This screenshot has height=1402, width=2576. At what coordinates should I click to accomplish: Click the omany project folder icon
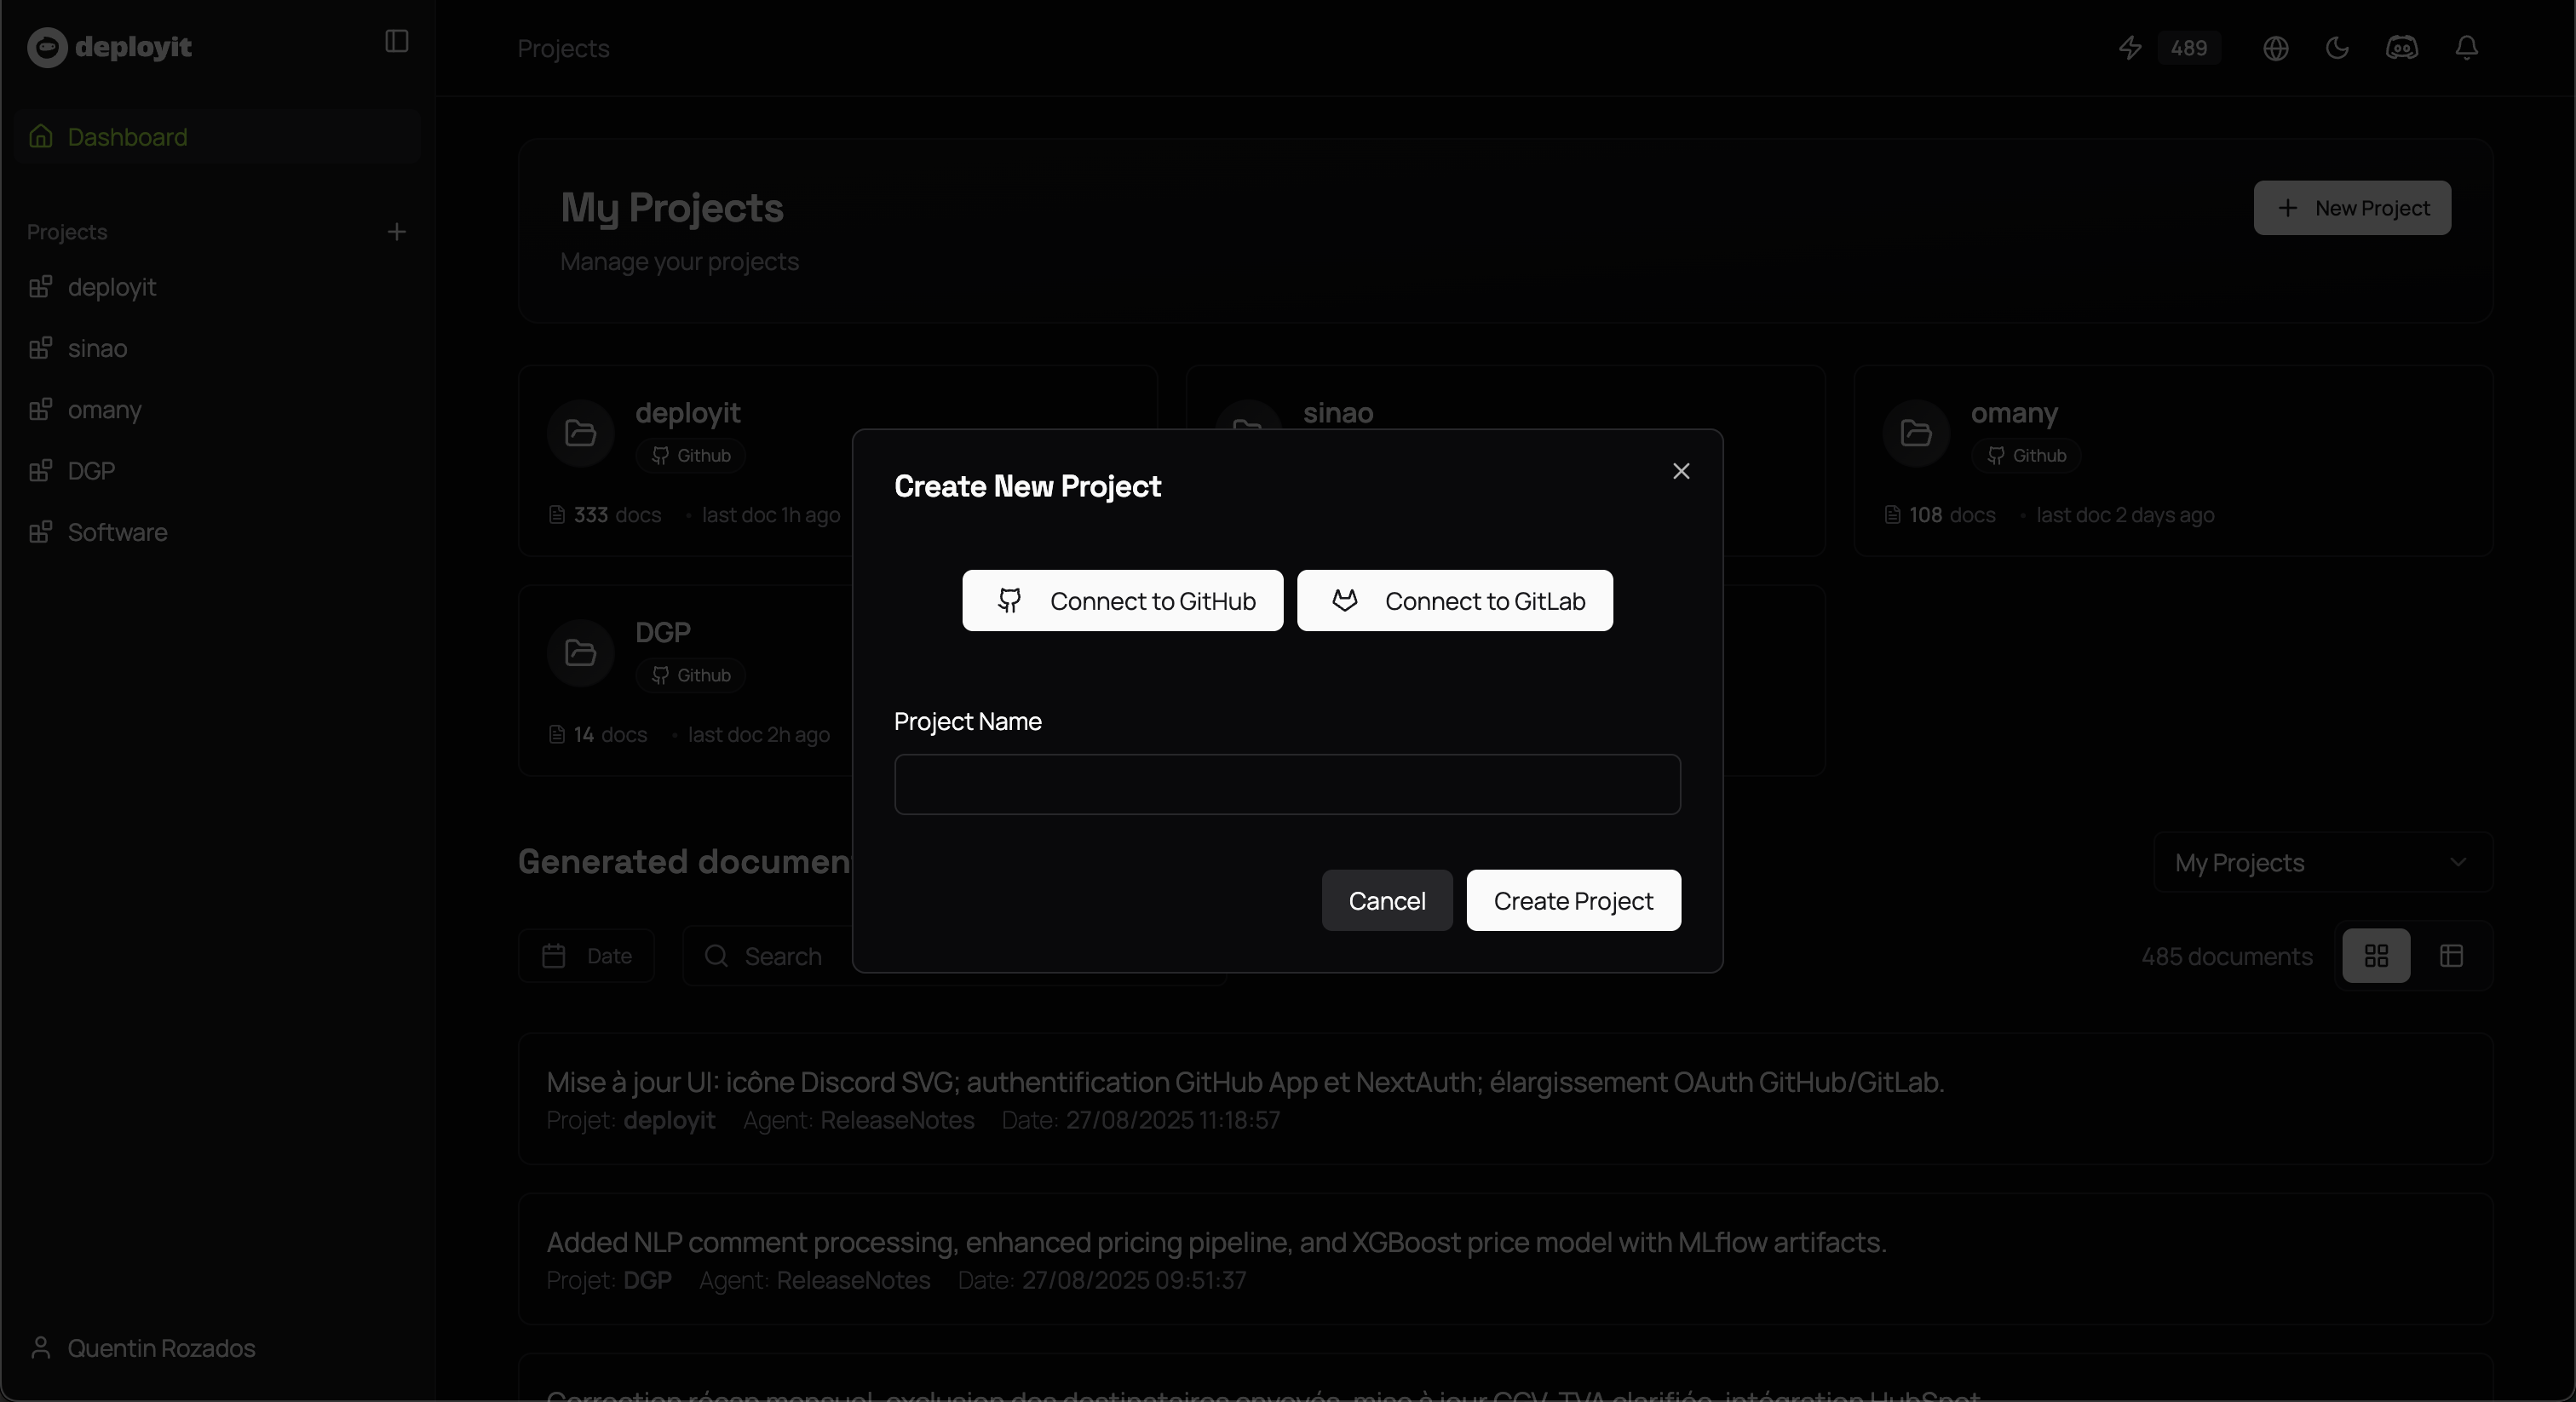pyautogui.click(x=1915, y=433)
